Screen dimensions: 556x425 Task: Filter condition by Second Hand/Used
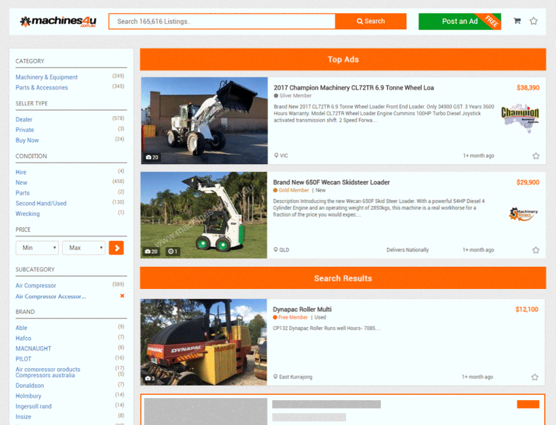[x=41, y=203]
